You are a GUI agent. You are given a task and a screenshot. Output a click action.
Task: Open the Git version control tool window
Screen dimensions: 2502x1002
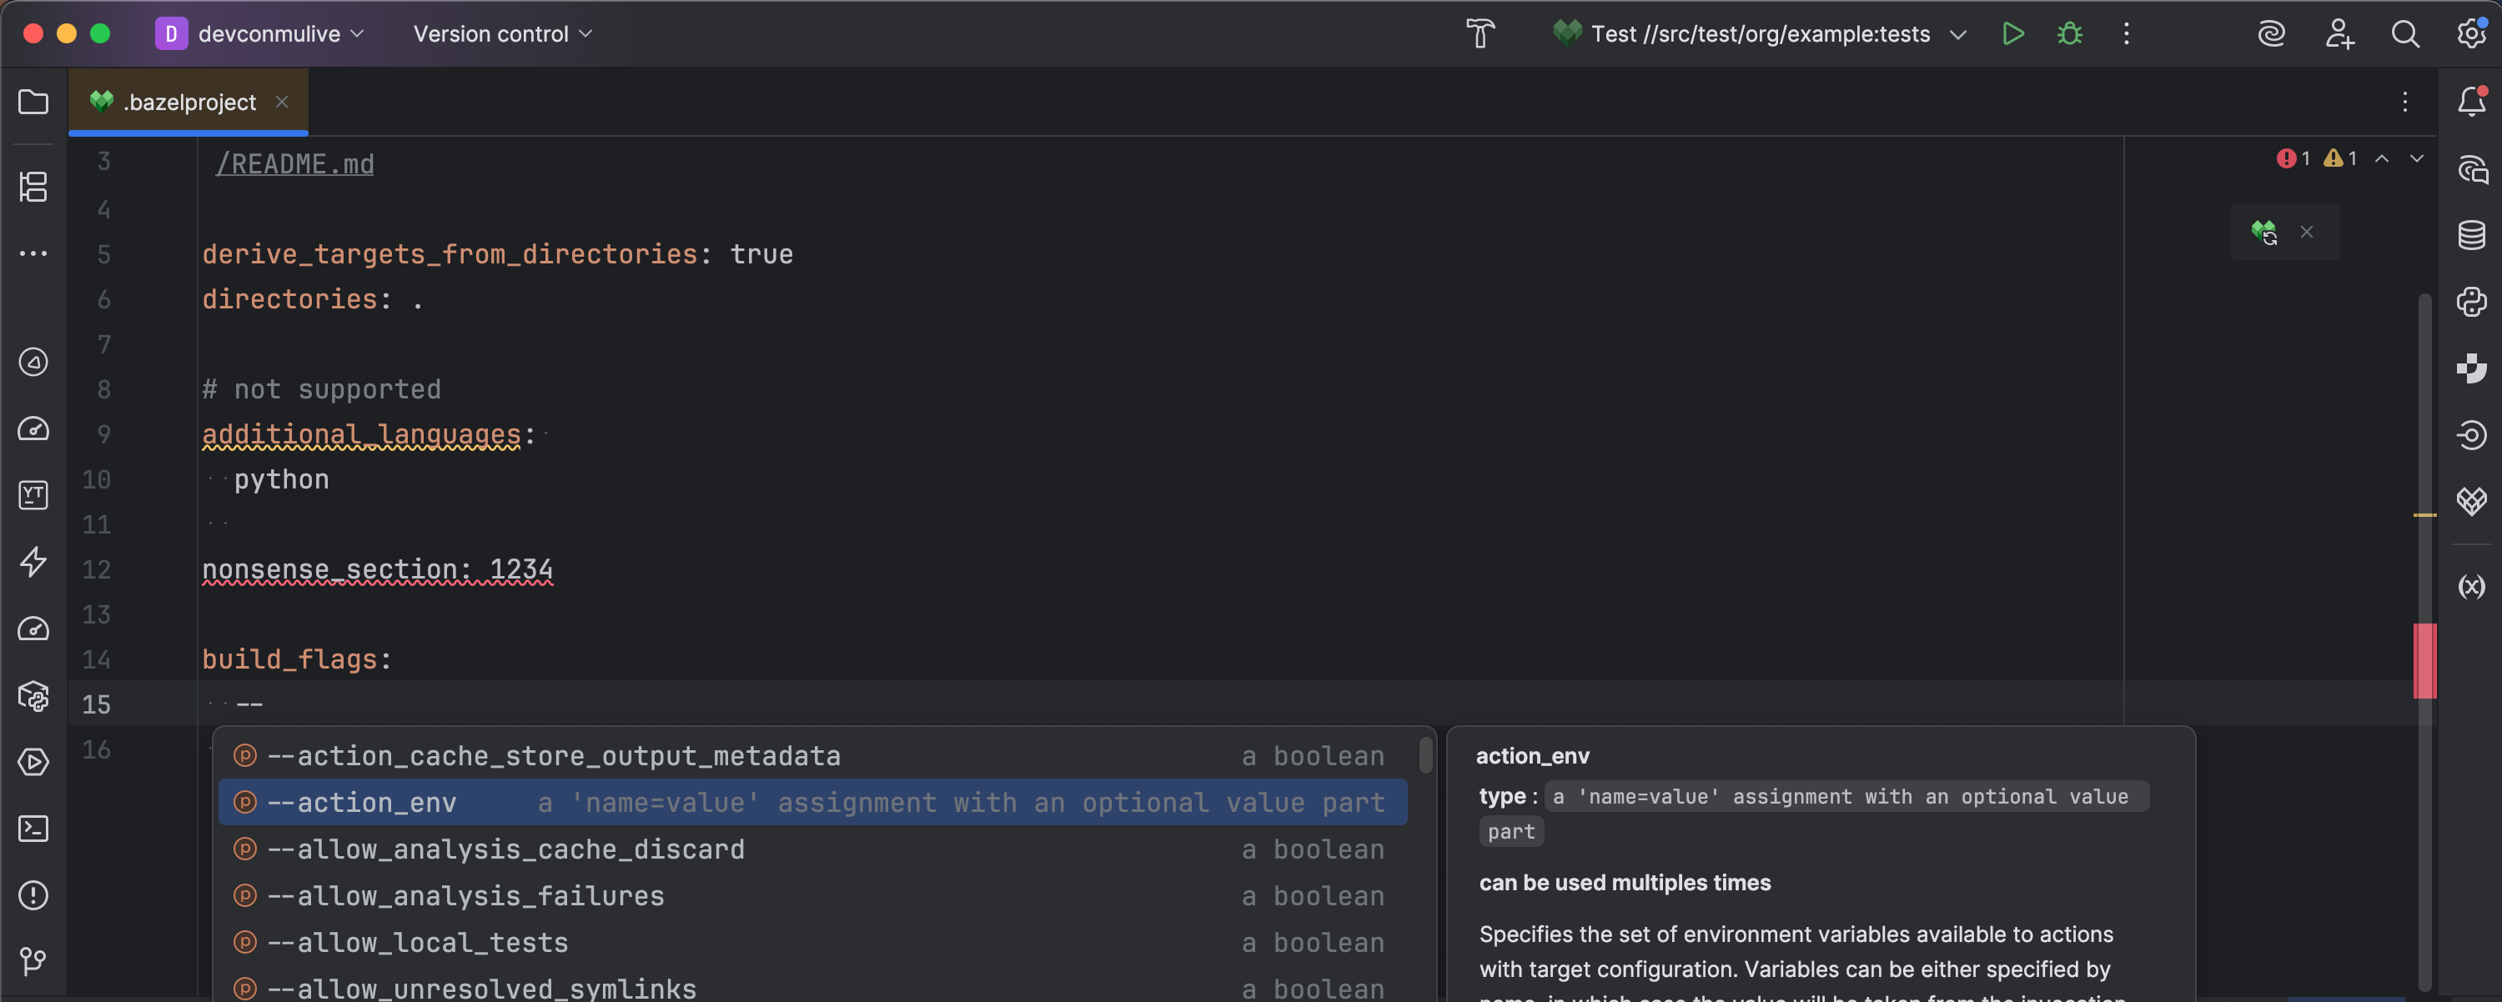33,961
